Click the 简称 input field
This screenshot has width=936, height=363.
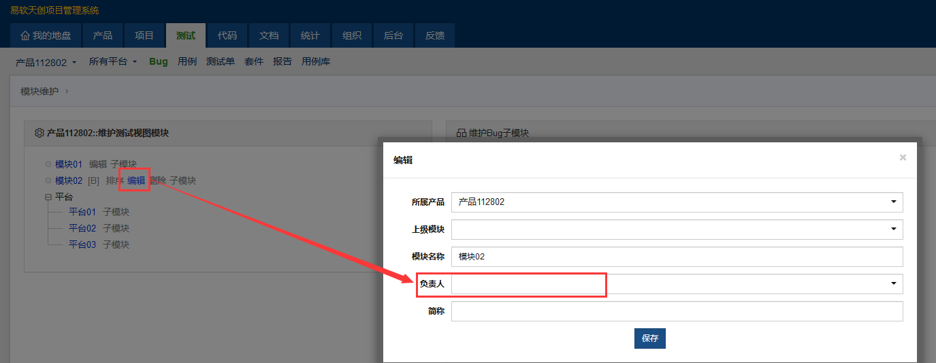tap(677, 311)
